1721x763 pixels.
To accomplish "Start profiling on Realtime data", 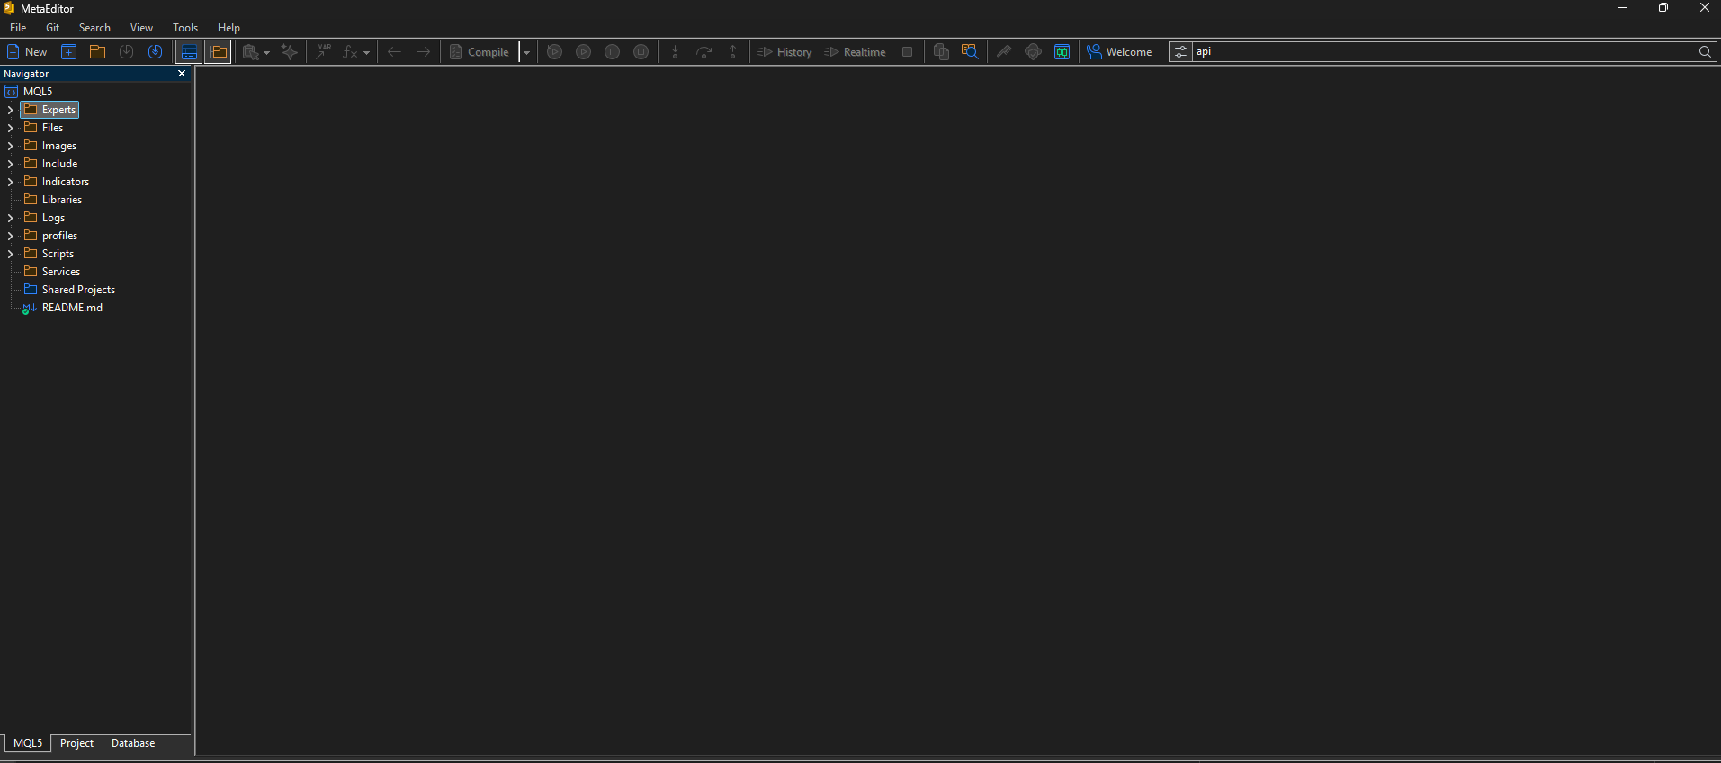I will click(x=855, y=52).
